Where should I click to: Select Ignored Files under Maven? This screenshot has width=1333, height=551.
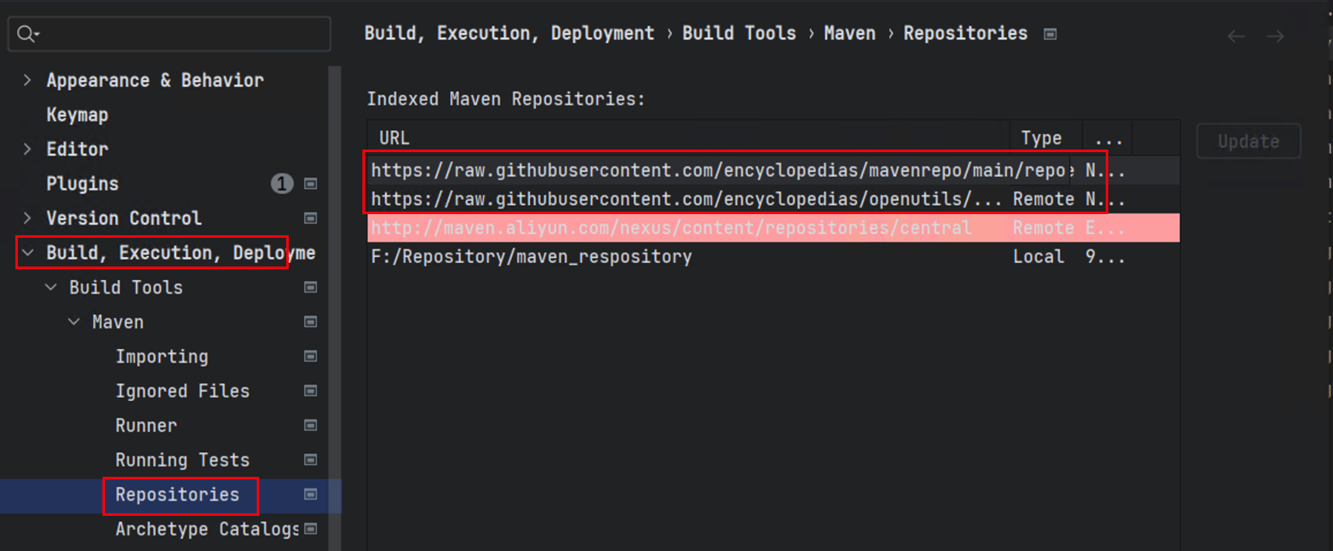point(182,391)
